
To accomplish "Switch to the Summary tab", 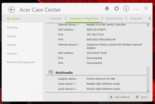I will [x=56, y=18].
